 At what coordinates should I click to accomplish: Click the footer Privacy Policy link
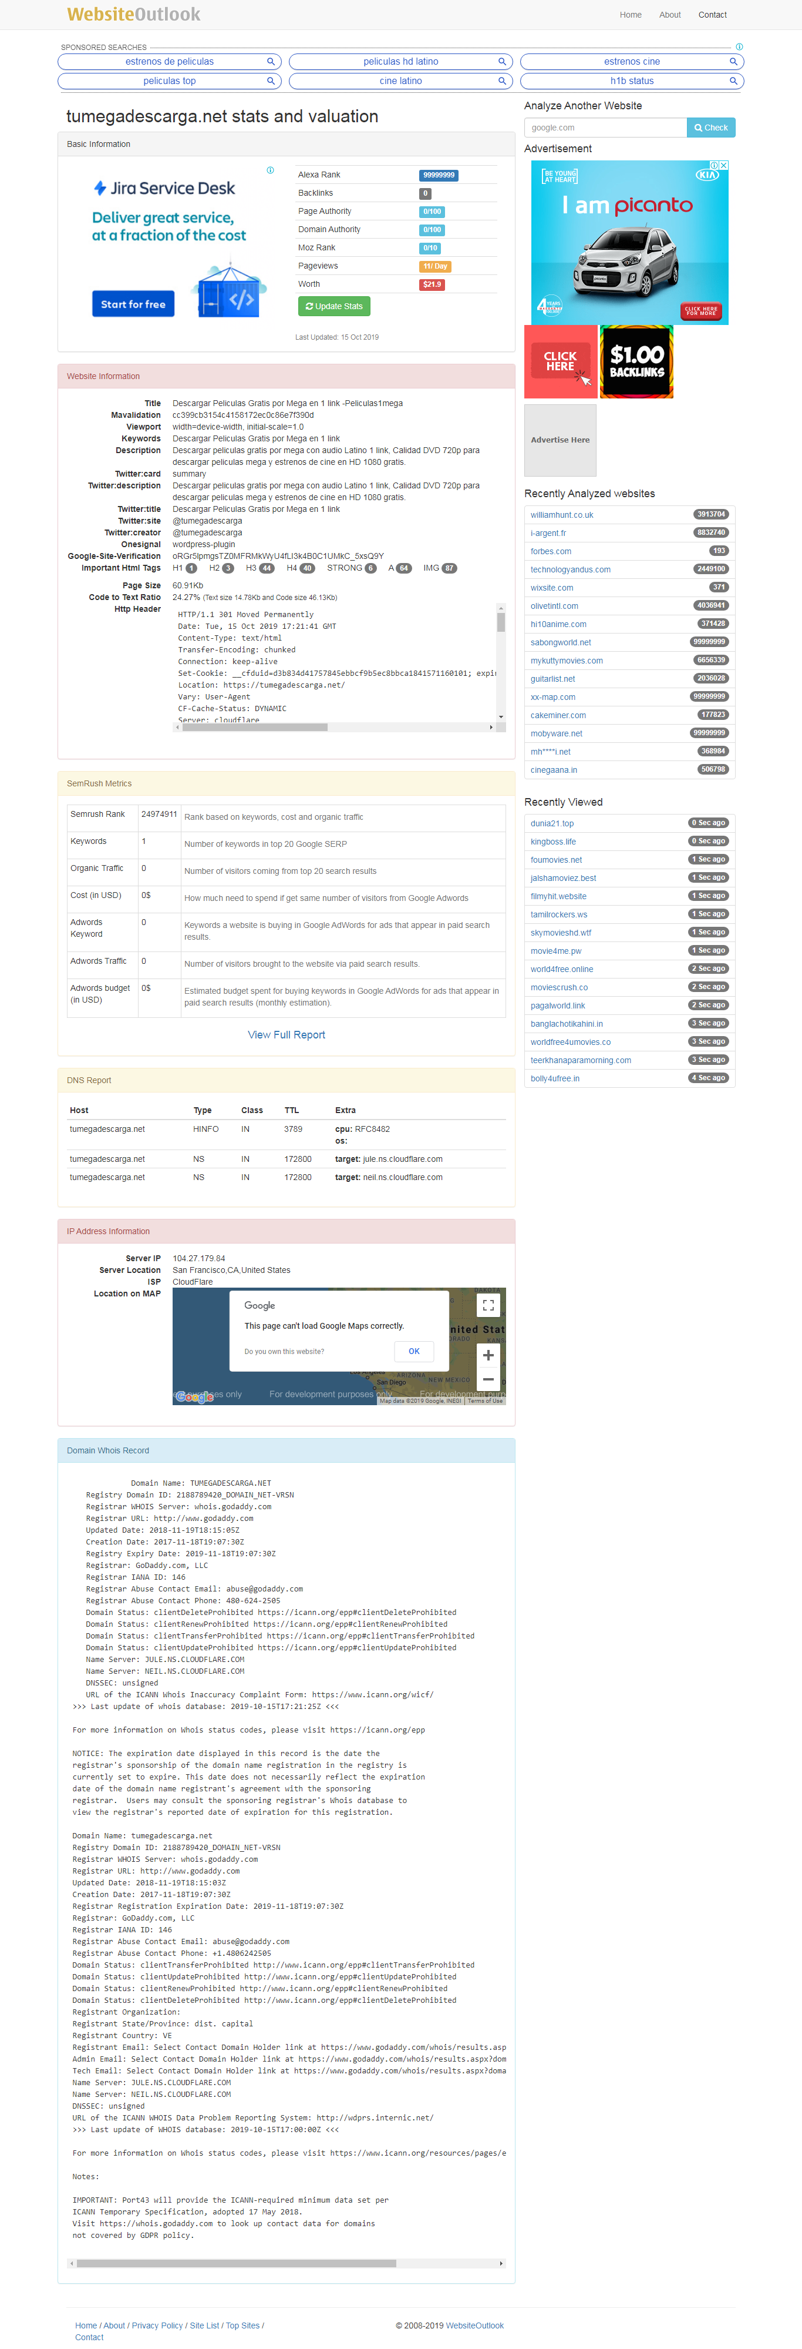point(157,2325)
